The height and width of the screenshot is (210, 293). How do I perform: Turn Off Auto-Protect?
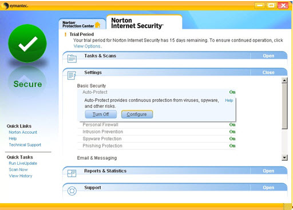[x=101, y=114]
